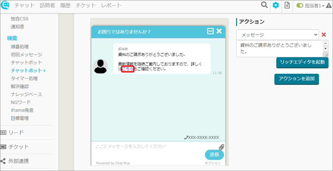
Task: Close the chat widget preview
Action: point(219,31)
